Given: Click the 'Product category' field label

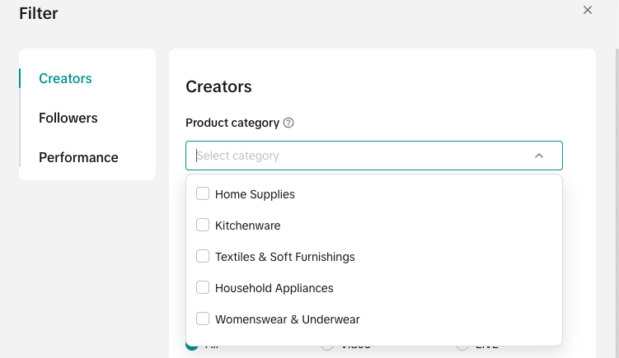Looking at the screenshot, I should tap(232, 123).
